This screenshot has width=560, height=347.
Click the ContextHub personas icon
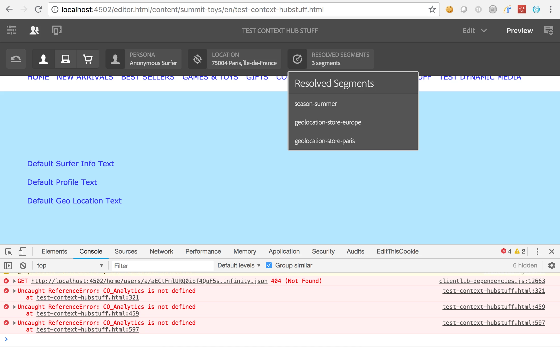34,30
